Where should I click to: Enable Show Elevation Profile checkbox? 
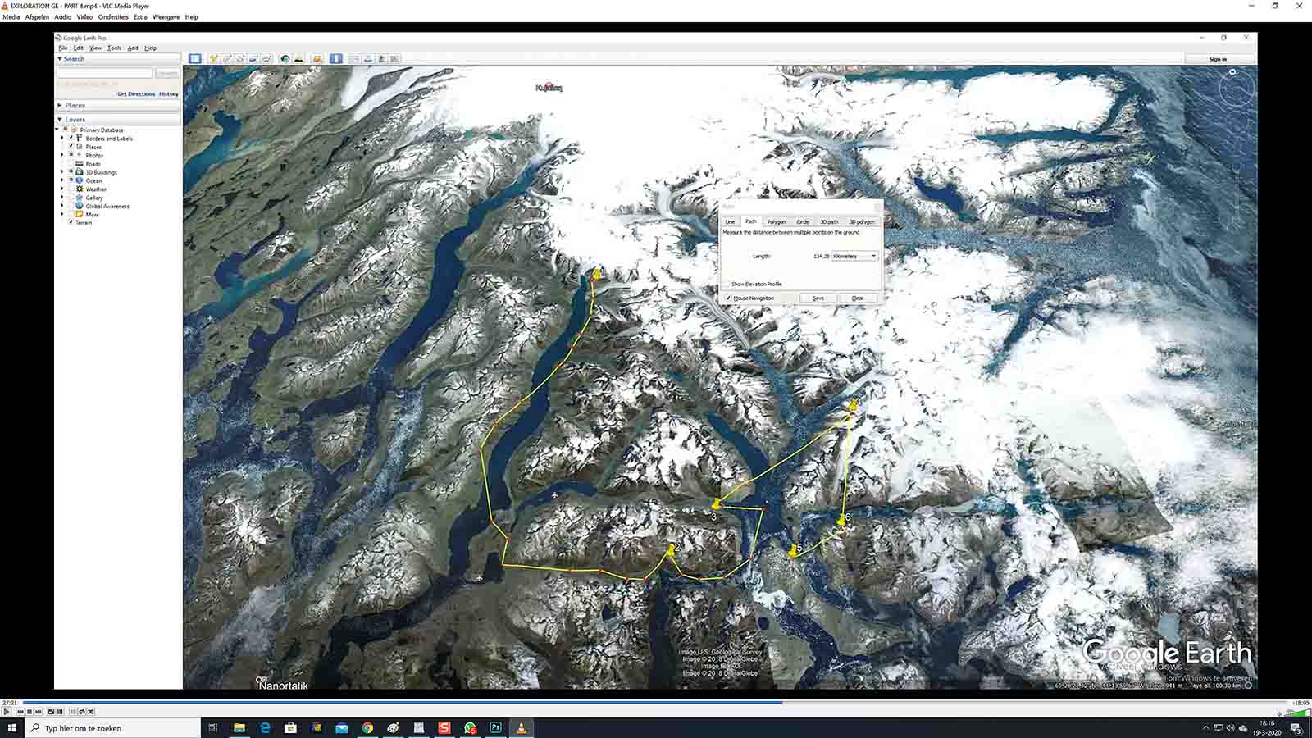point(727,284)
